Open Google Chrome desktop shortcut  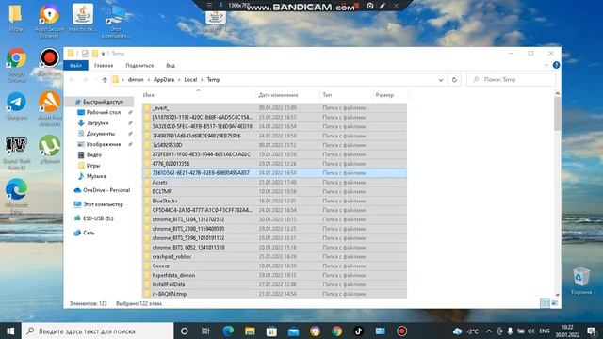tap(16, 65)
